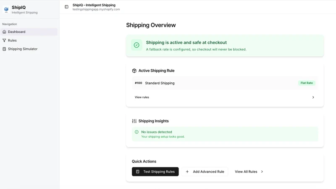Click the fallback rate is configured message
The width and height of the screenshot is (336, 189).
coord(196,49)
